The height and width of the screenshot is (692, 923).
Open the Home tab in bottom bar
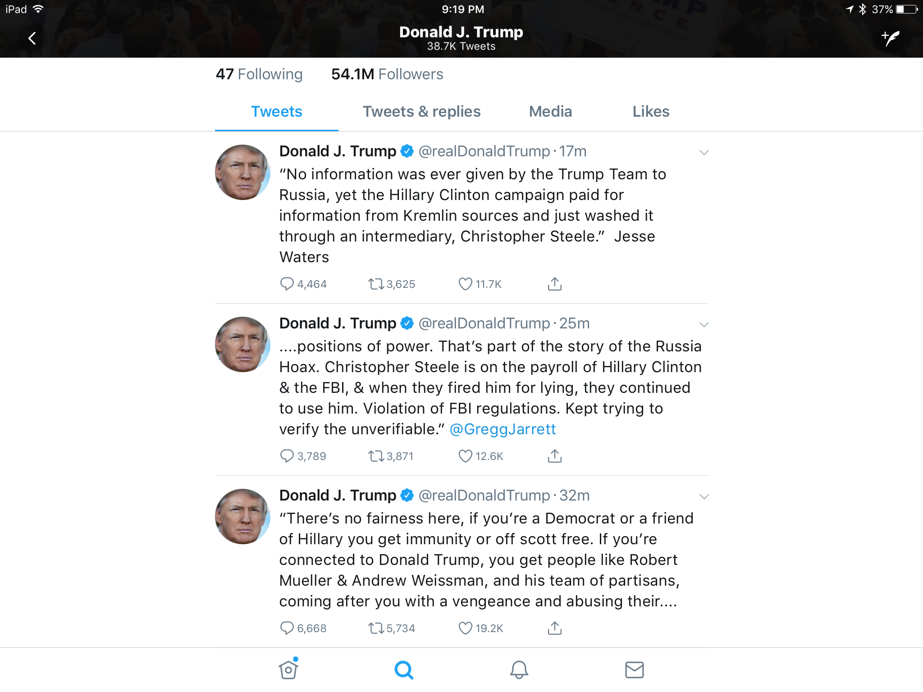pyautogui.click(x=288, y=669)
